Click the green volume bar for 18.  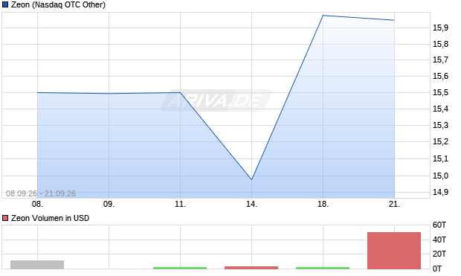(x=323, y=268)
